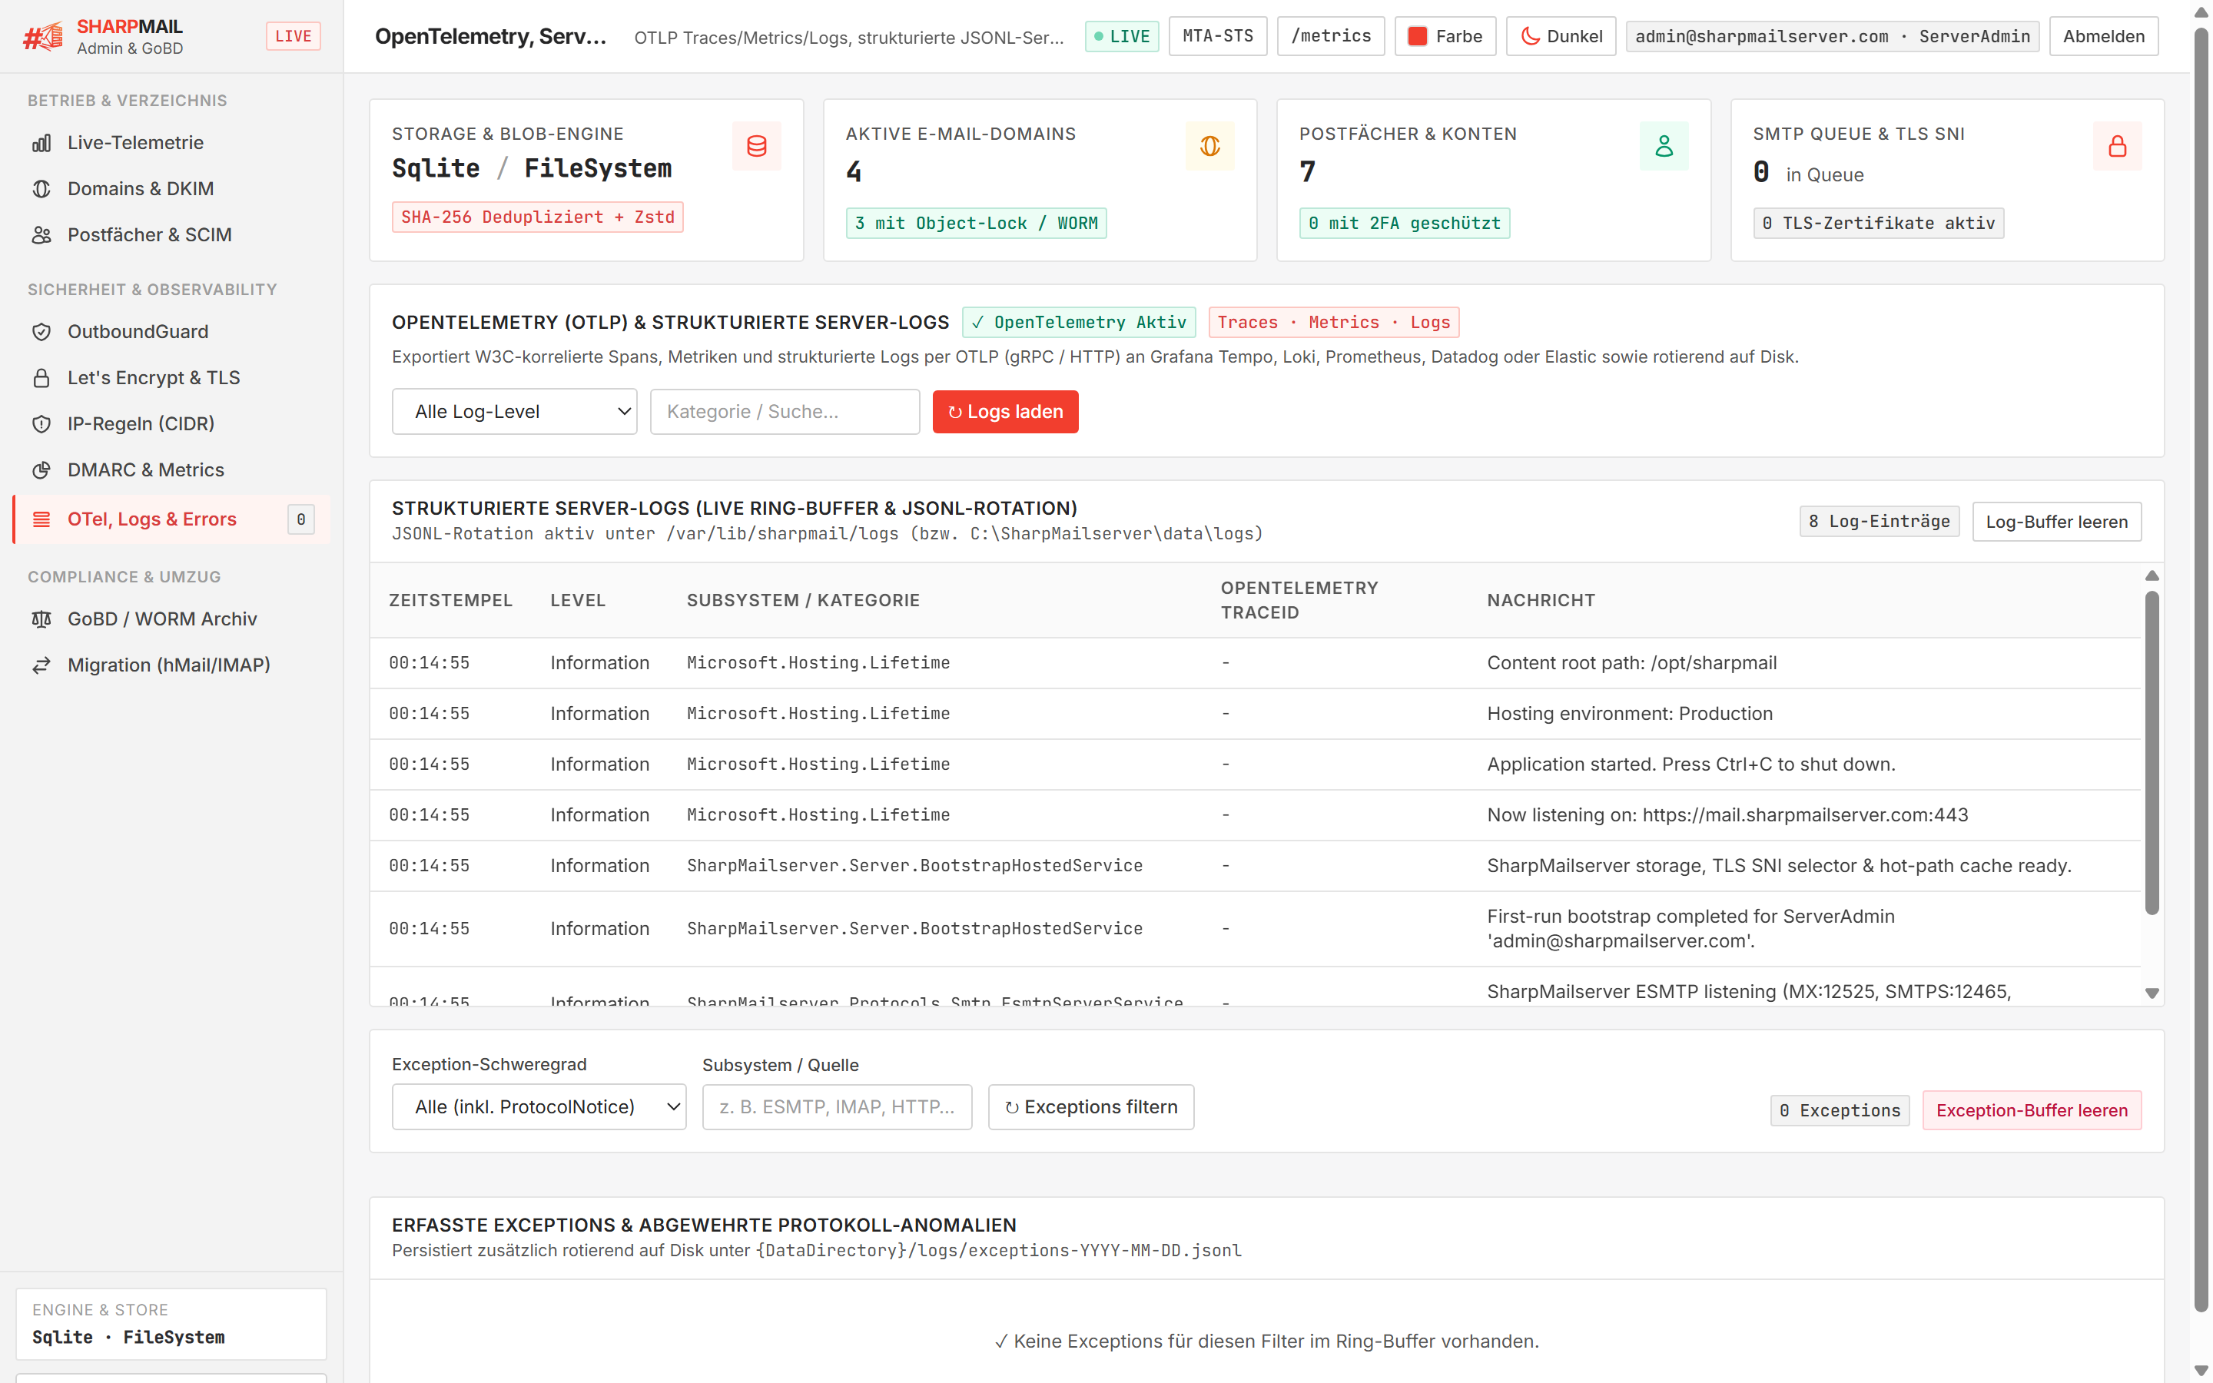Click the 'OpenTelemetry Aktiv' status badge
The height and width of the screenshot is (1383, 2213).
(x=1079, y=322)
